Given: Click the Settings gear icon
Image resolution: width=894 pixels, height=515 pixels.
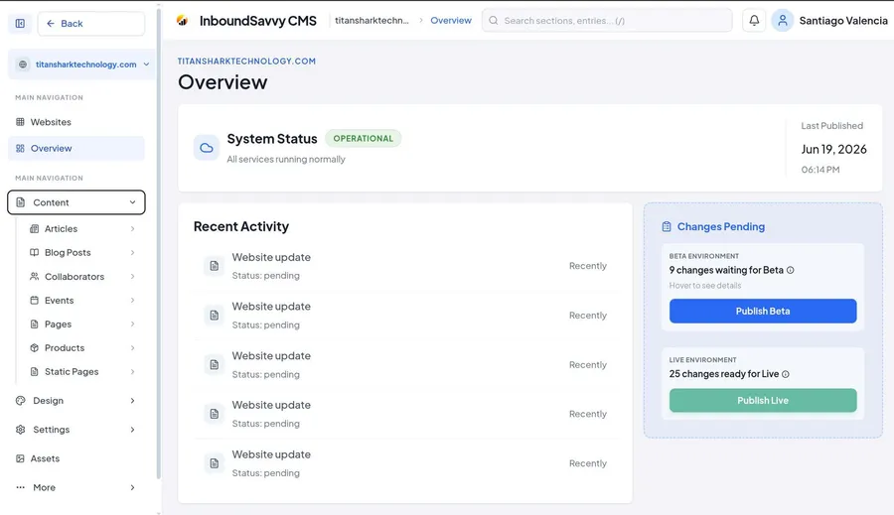Looking at the screenshot, I should [21, 430].
